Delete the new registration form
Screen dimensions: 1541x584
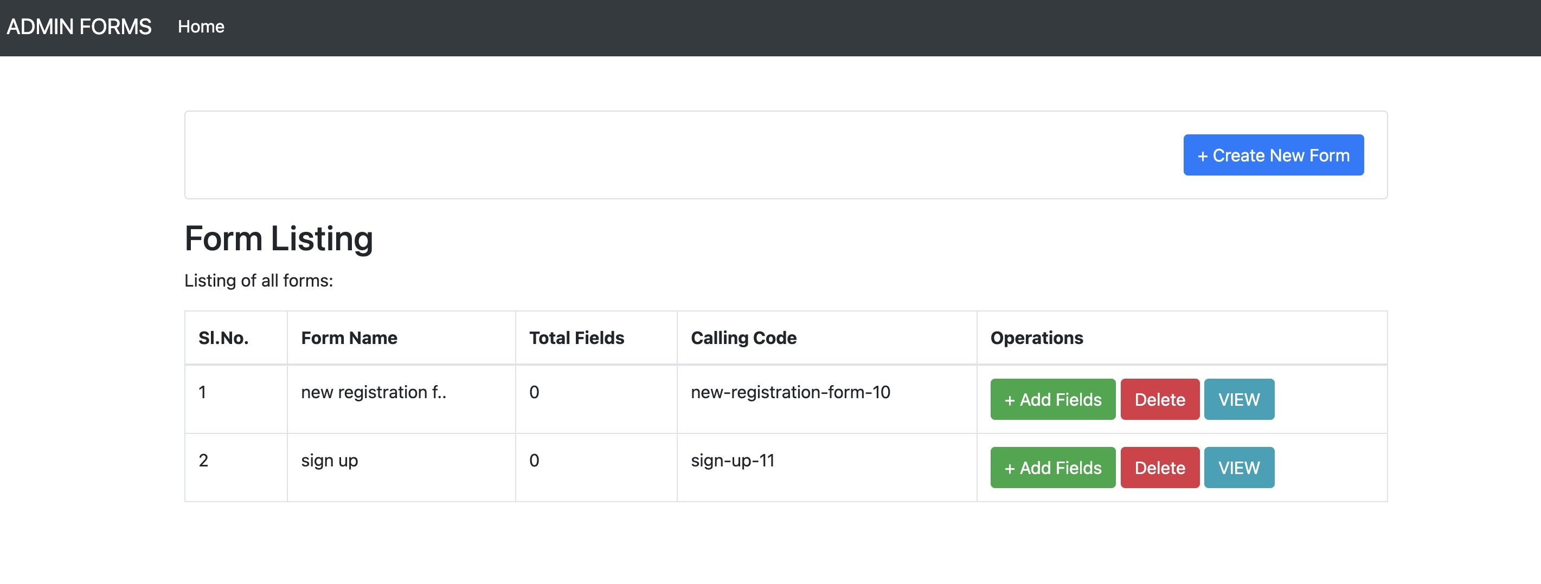pos(1159,399)
